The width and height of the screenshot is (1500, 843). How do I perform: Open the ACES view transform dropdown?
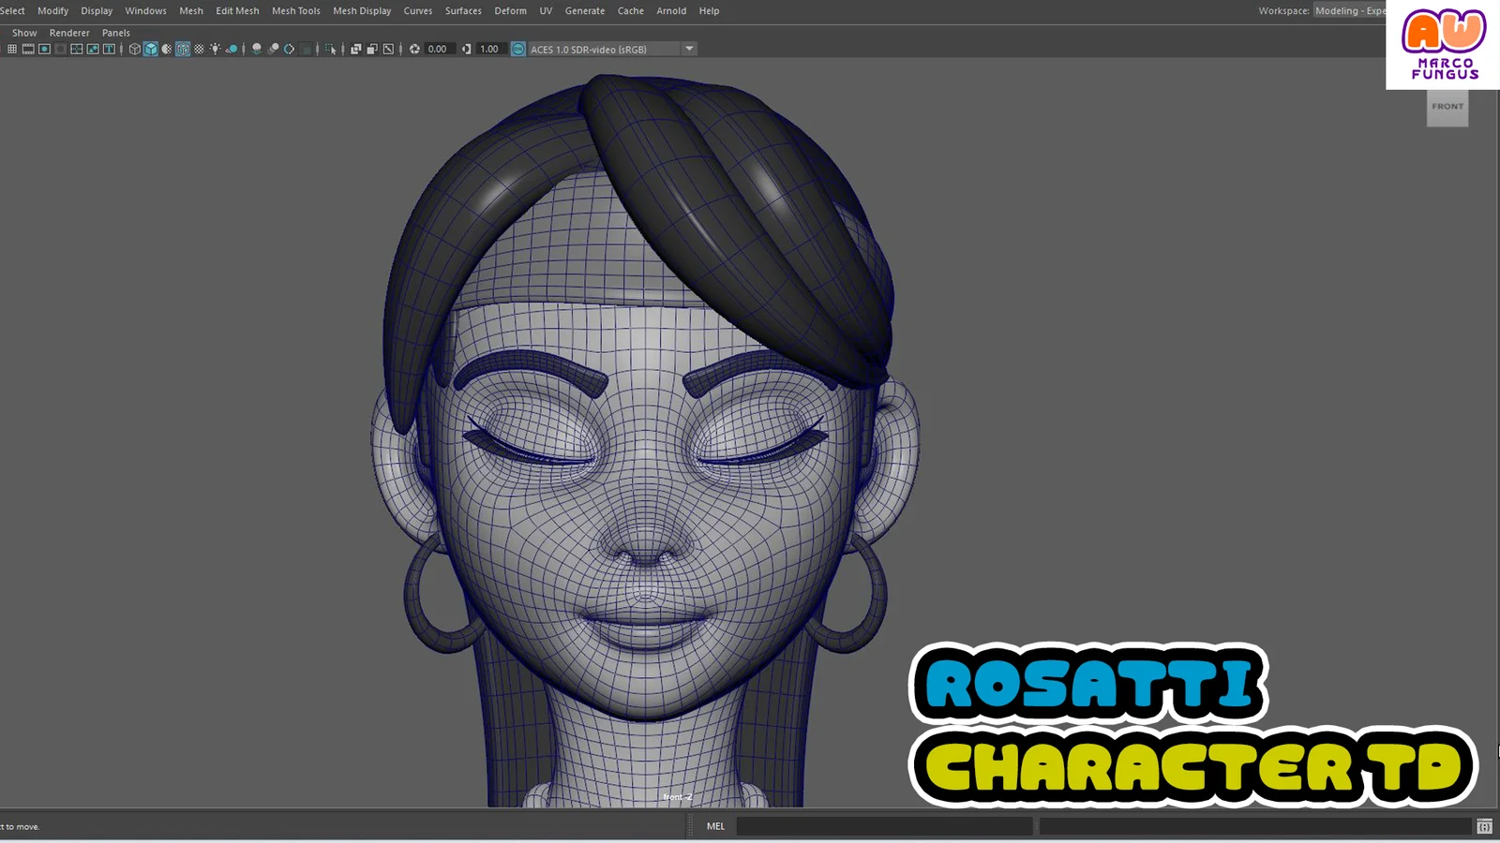coord(689,49)
